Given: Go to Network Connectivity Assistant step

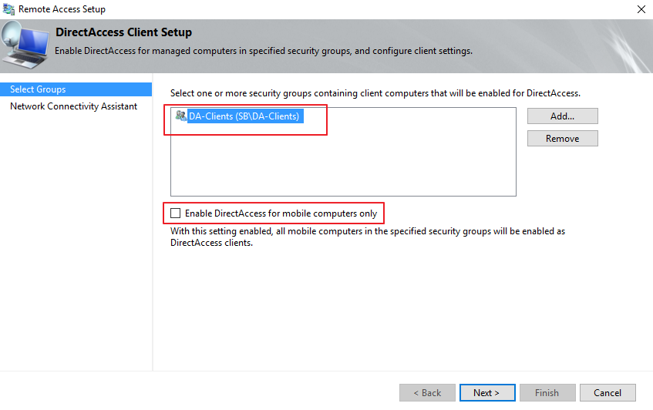Looking at the screenshot, I should click(x=74, y=106).
